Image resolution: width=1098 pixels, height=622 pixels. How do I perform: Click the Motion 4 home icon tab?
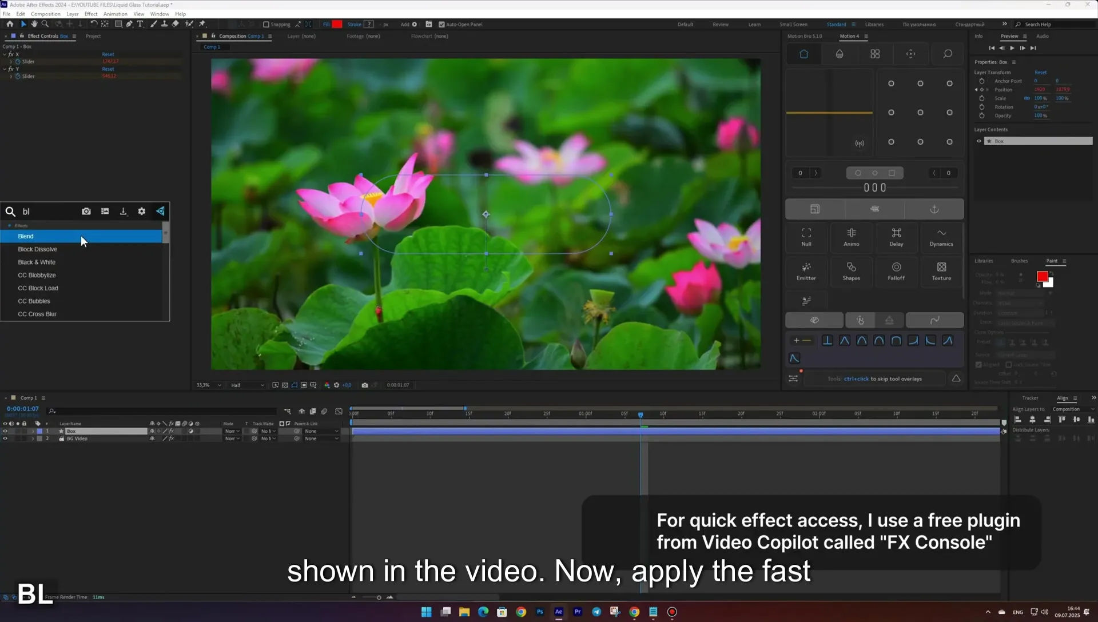[x=803, y=54]
